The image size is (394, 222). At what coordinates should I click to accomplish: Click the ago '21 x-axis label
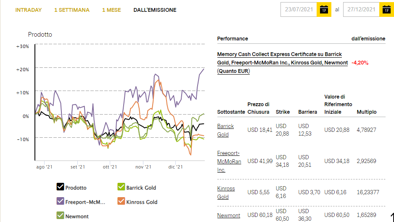coord(44,167)
